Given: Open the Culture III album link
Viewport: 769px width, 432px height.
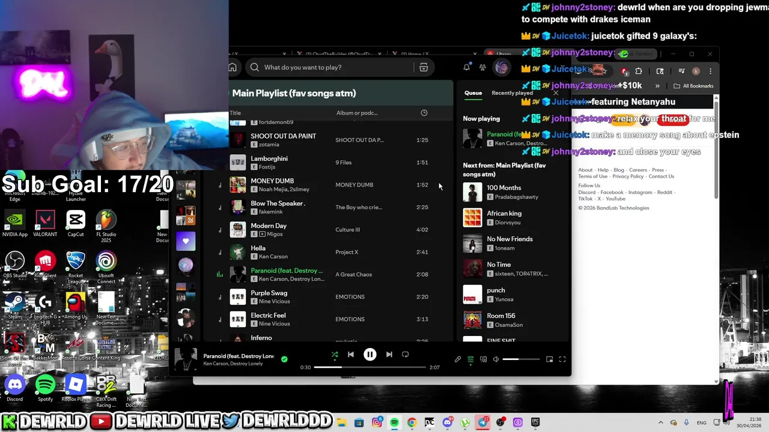Looking at the screenshot, I should click(x=347, y=230).
